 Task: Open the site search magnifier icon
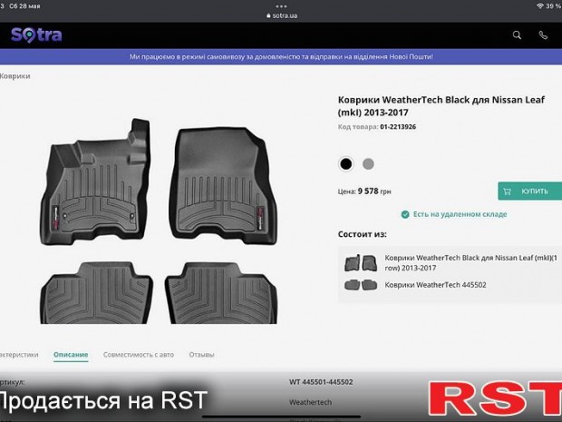pos(517,35)
